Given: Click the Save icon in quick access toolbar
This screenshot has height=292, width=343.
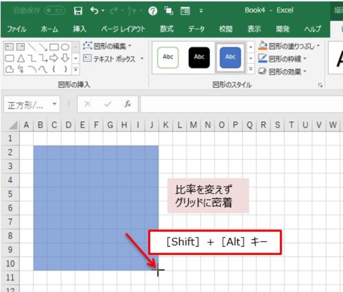Looking at the screenshot, I should (78, 11).
